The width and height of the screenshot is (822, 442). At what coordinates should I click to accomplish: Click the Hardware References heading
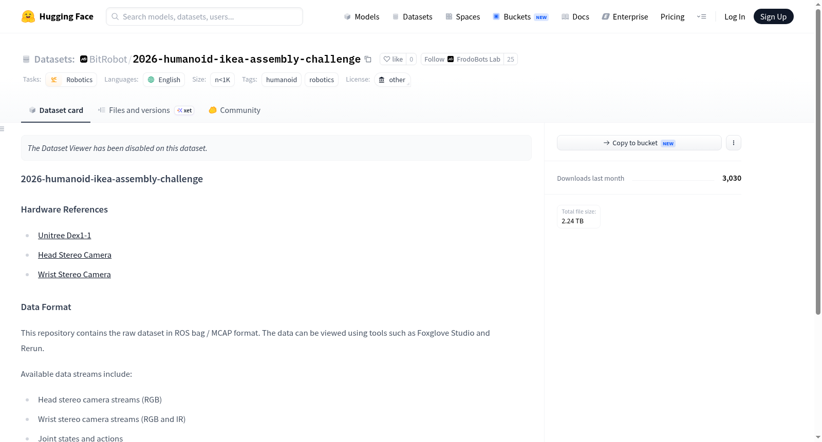(64, 209)
